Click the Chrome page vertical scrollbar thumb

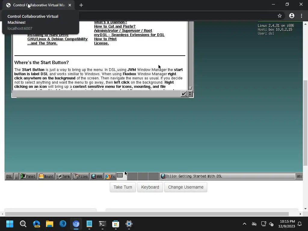[x=305, y=123]
